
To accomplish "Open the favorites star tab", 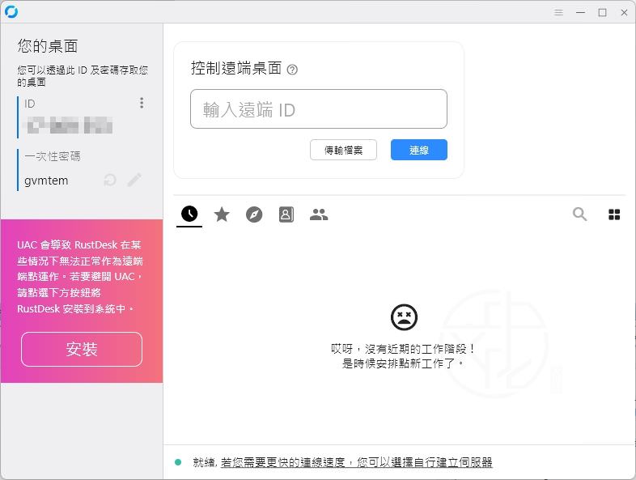I will pos(222,215).
